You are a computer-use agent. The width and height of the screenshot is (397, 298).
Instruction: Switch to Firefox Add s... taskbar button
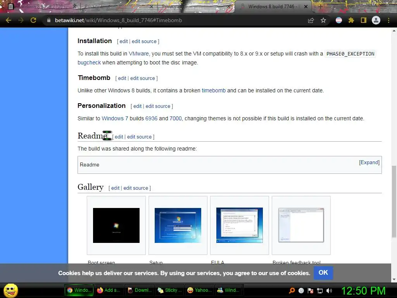pos(109,290)
